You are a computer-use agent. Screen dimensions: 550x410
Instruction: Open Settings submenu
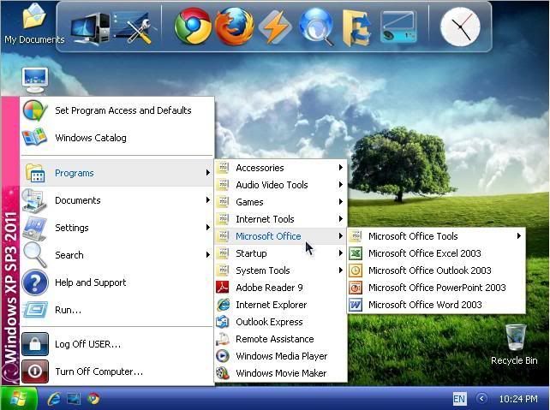(117, 228)
